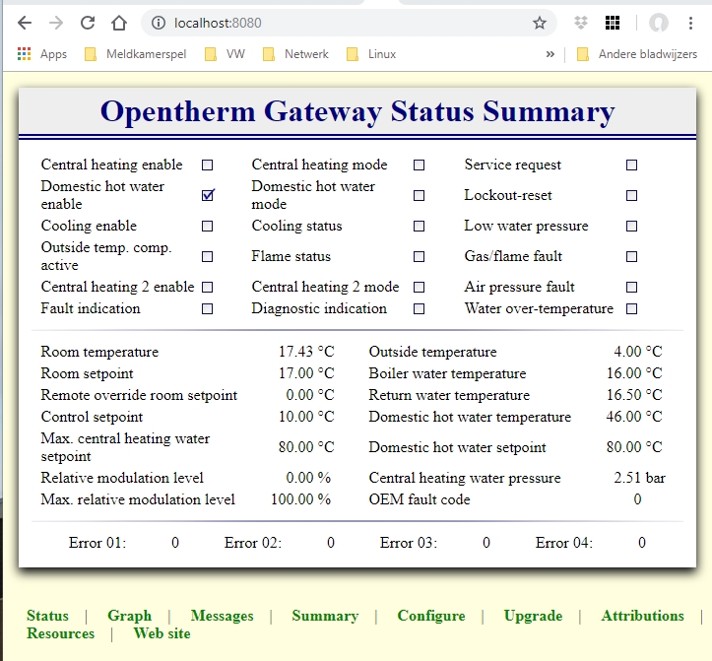Go back with the browser back arrow
712x661 pixels.
pos(25,23)
